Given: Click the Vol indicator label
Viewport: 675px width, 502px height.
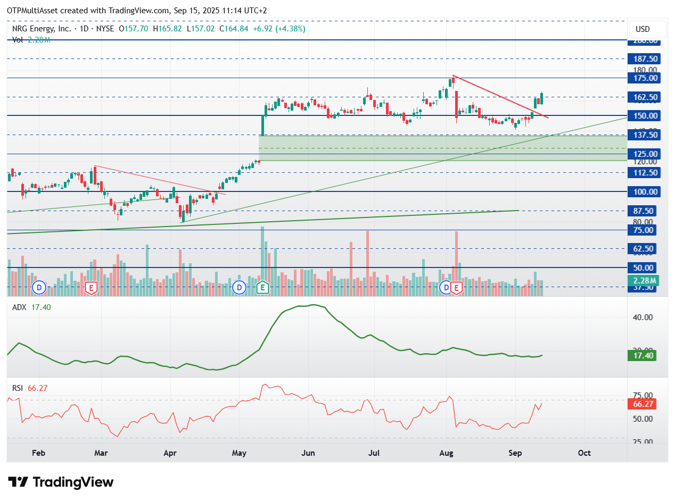Looking at the screenshot, I should tap(18, 39).
